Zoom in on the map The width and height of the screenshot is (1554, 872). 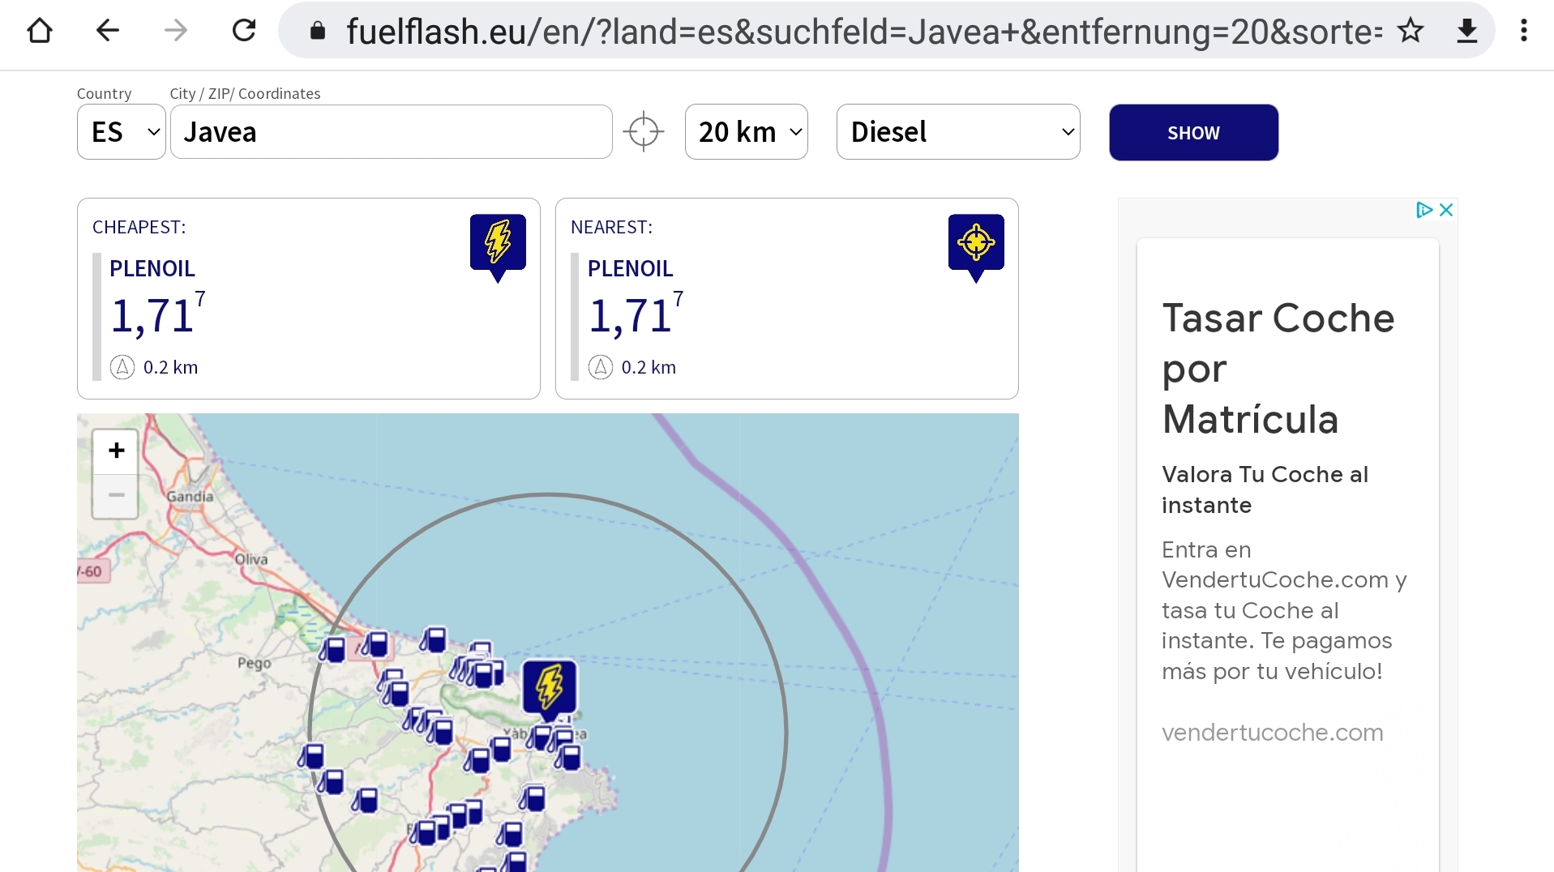tap(116, 451)
